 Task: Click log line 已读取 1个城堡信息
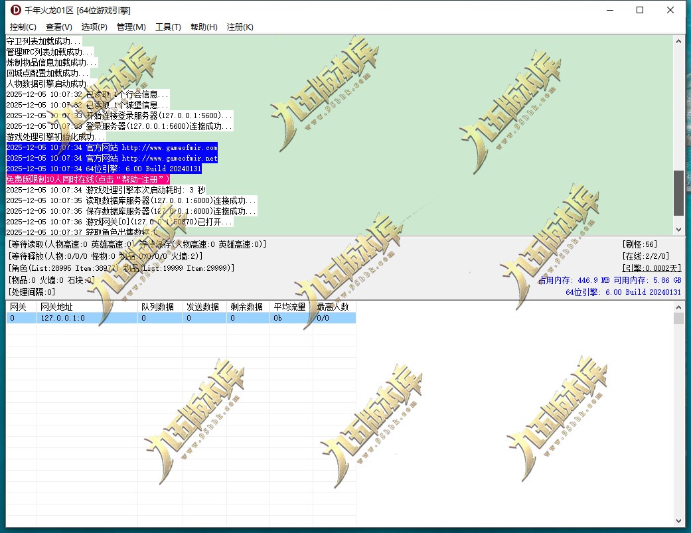pos(87,105)
